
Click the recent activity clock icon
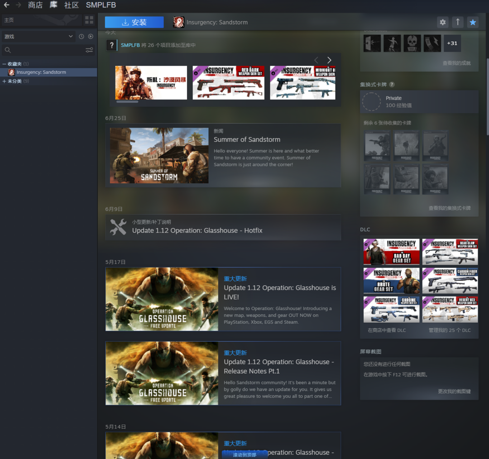point(81,37)
